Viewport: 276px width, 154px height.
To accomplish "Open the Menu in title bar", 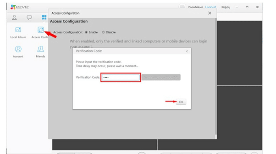I will tap(226, 7).
